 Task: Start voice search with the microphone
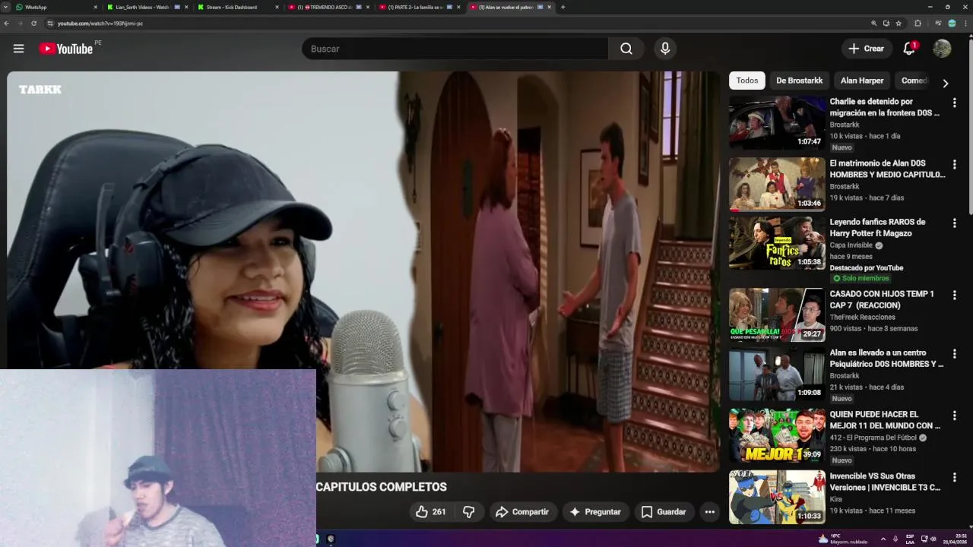(x=665, y=49)
